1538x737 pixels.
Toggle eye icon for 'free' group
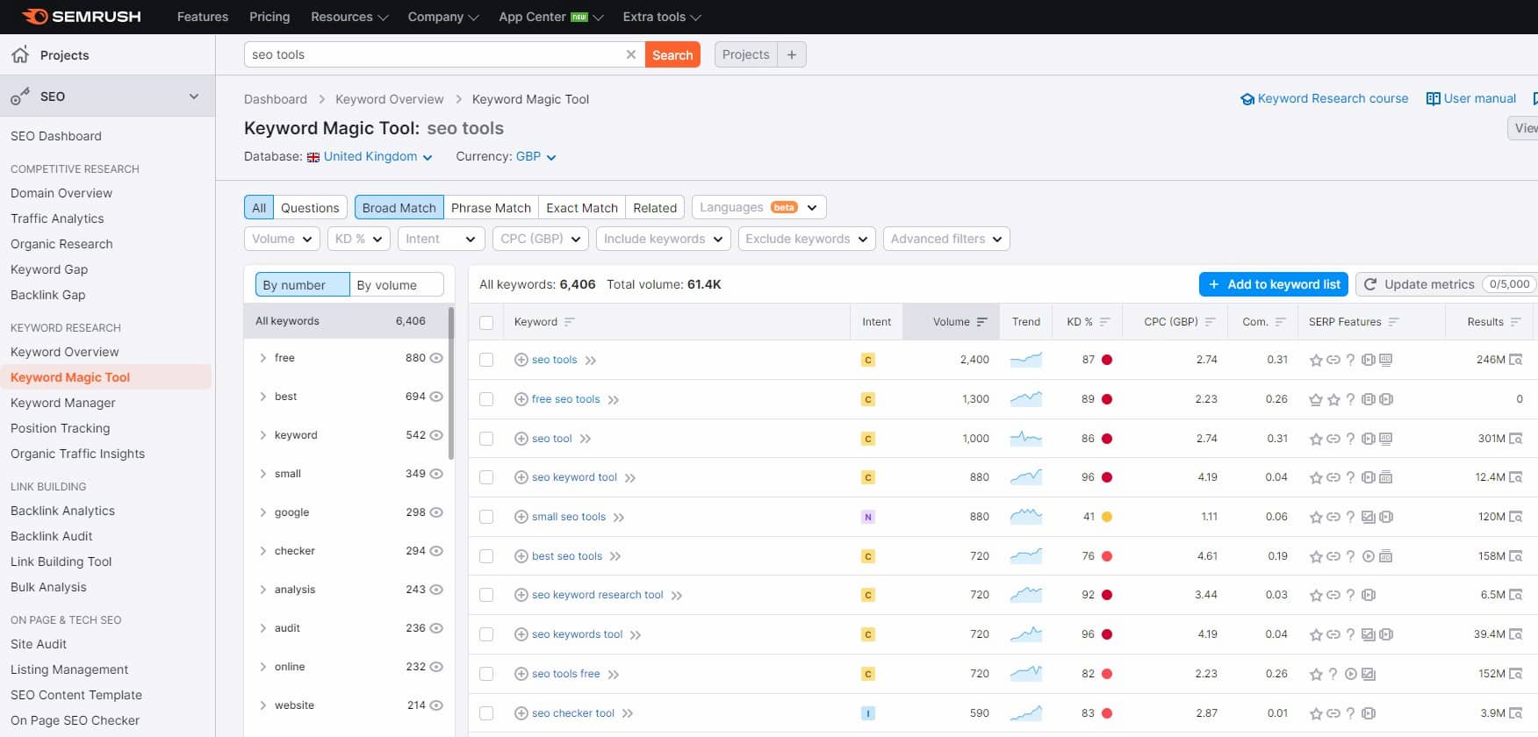436,358
